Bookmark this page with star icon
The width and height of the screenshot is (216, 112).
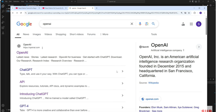click(x=189, y=13)
